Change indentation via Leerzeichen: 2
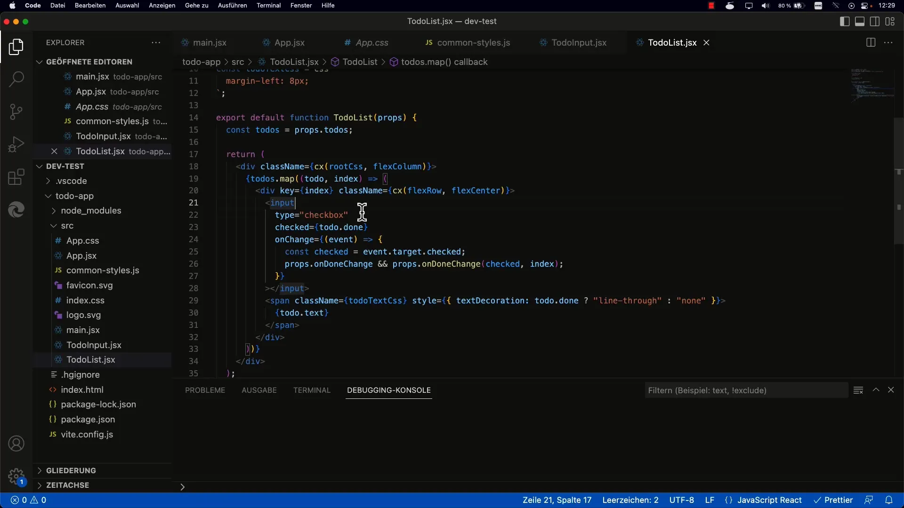 tap(630, 500)
